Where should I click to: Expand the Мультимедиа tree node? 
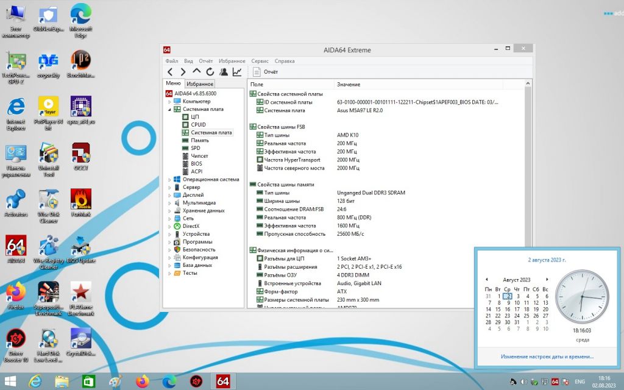pyautogui.click(x=169, y=203)
